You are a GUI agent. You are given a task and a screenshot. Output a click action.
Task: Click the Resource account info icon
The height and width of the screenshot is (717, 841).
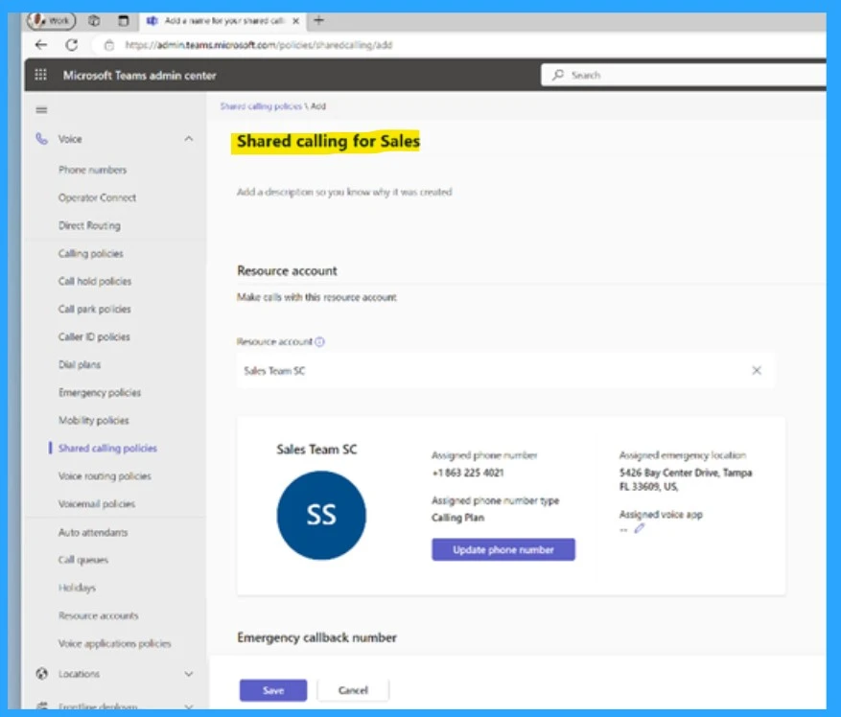[319, 341]
